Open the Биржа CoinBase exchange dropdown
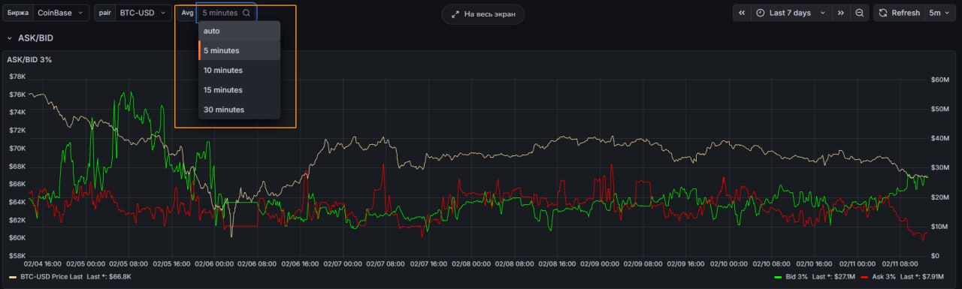 (61, 13)
